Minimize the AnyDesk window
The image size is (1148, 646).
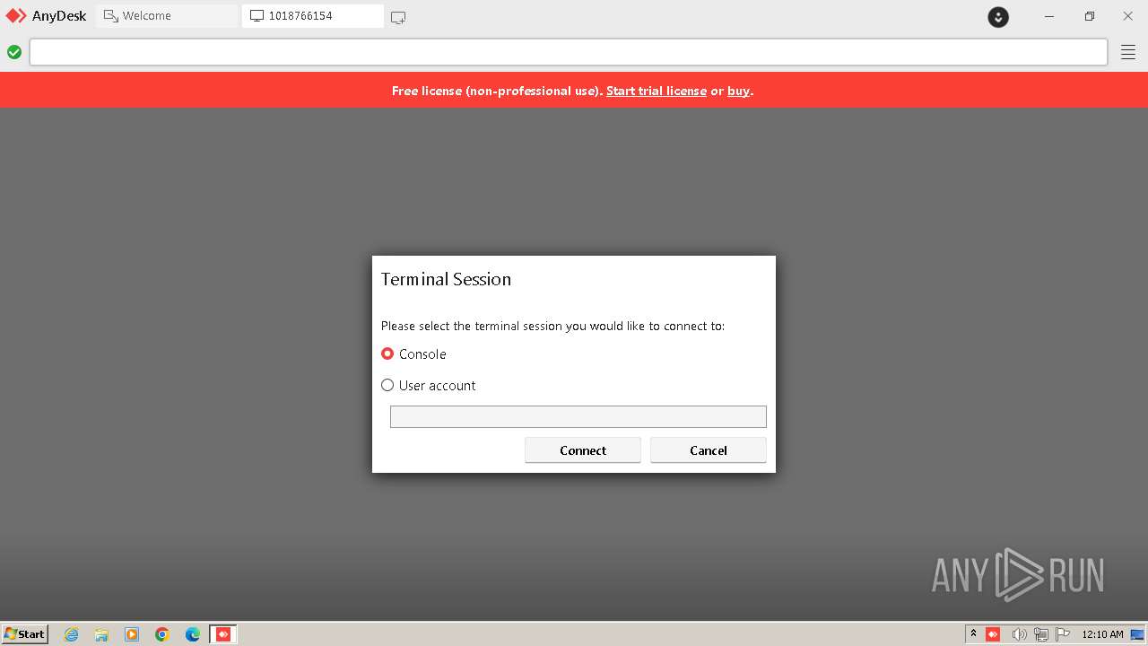point(1049,16)
